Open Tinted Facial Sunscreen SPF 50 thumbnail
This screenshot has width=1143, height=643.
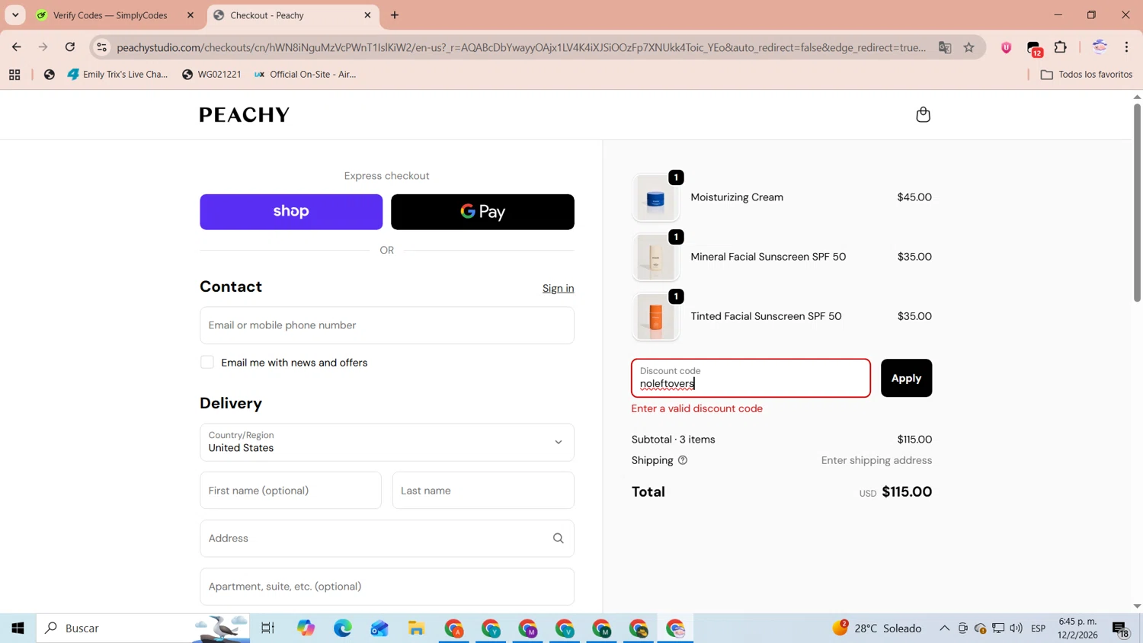tap(655, 317)
